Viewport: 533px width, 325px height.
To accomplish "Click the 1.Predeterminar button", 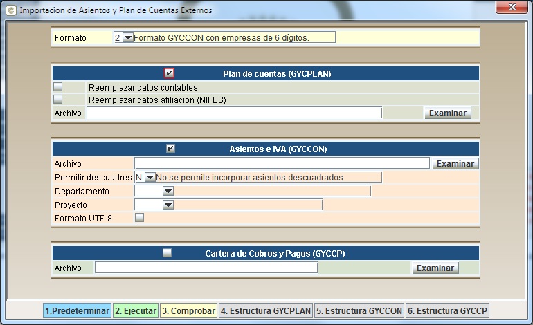I will [x=77, y=310].
